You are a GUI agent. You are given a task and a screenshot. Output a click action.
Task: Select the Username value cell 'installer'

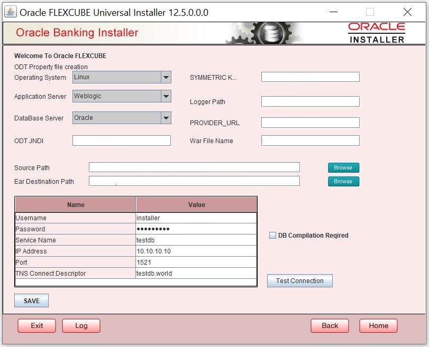click(x=196, y=218)
